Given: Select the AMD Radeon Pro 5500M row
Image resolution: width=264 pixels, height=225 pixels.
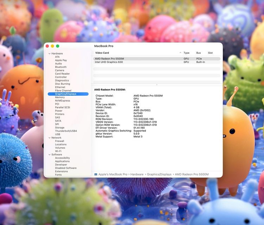Looking at the screenshot, I should (157, 59).
